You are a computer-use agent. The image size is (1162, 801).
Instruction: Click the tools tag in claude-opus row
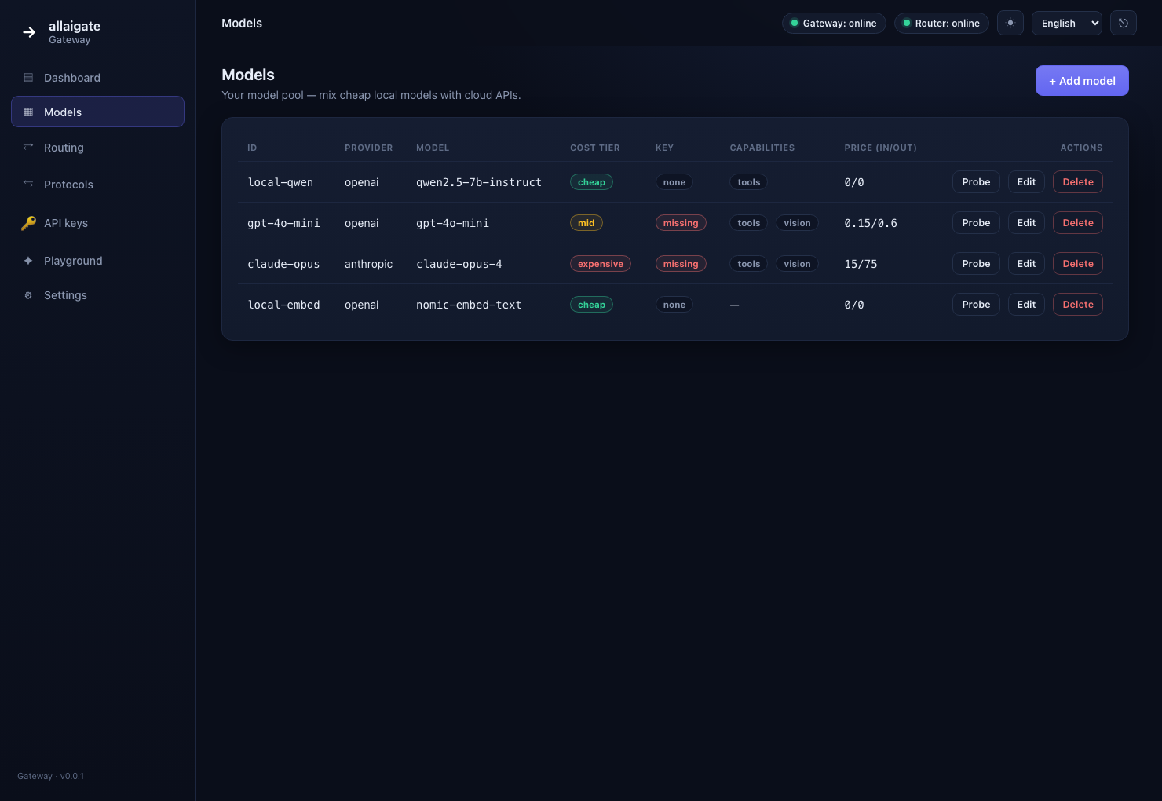tap(749, 264)
